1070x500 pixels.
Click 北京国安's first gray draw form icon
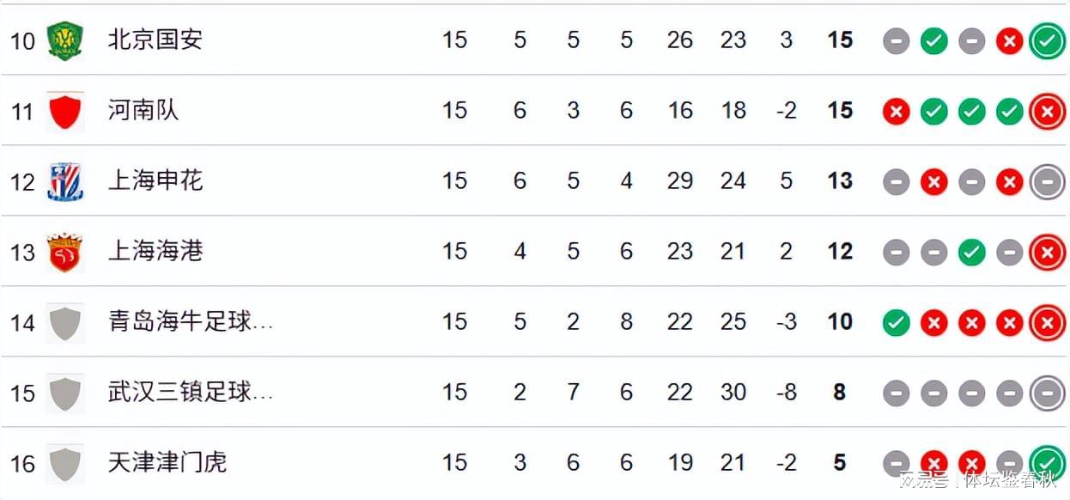tap(896, 40)
